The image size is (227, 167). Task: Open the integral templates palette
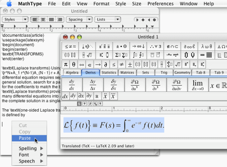[x=138, y=55]
